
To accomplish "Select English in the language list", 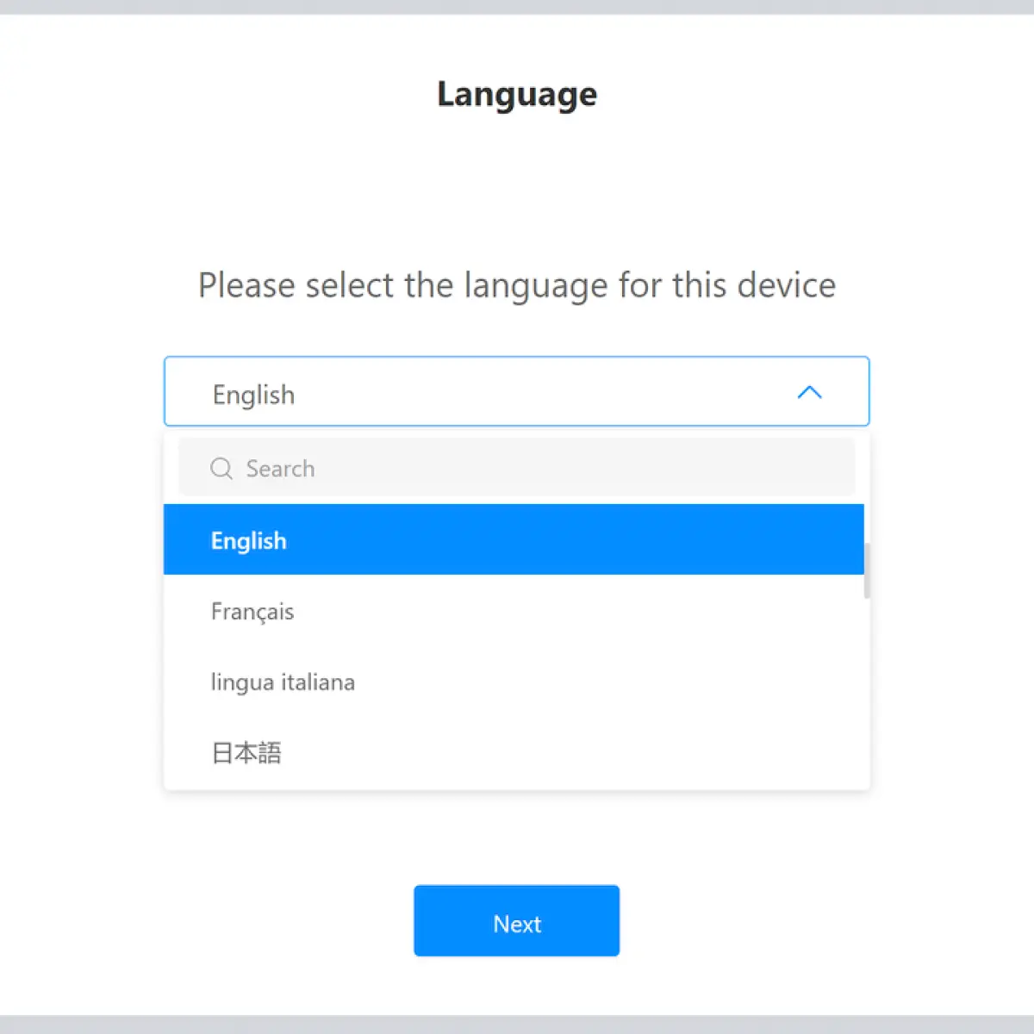I will pyautogui.click(x=514, y=539).
